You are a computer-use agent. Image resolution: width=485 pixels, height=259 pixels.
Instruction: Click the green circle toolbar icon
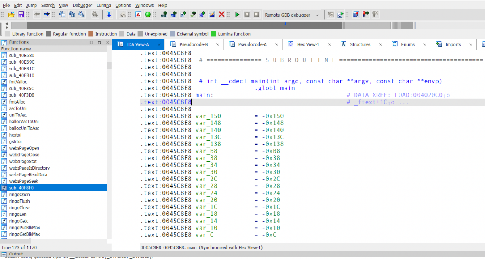(x=148, y=15)
